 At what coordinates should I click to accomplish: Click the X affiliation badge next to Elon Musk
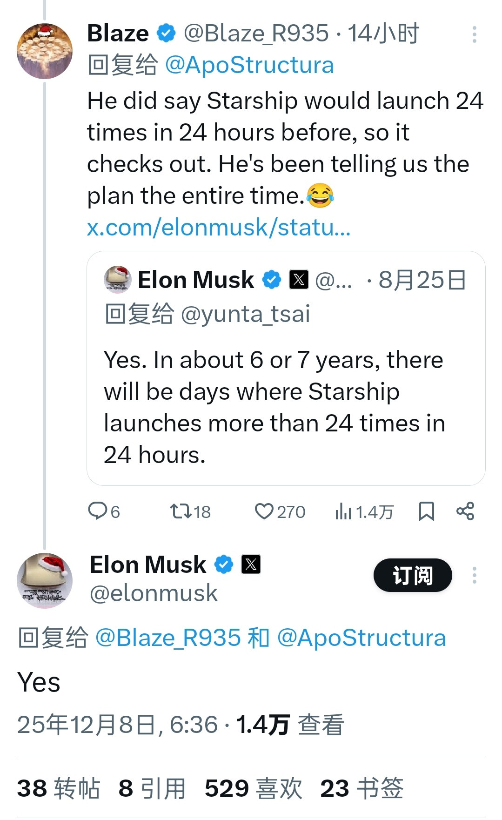[x=252, y=565]
